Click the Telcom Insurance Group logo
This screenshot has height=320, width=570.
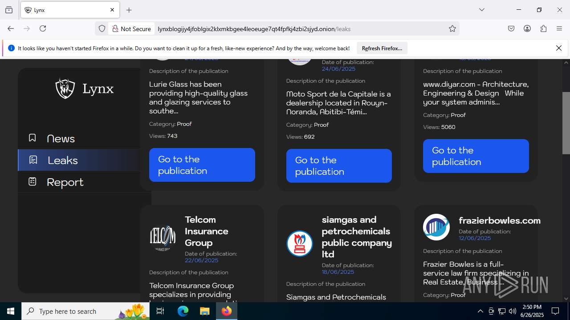pyautogui.click(x=163, y=238)
